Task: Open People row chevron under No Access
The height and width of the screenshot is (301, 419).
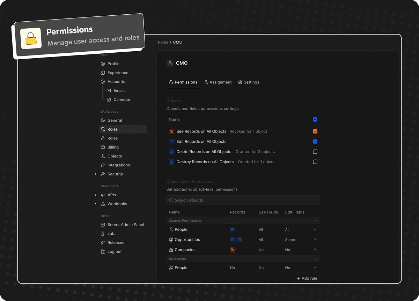Action: tap(315, 268)
